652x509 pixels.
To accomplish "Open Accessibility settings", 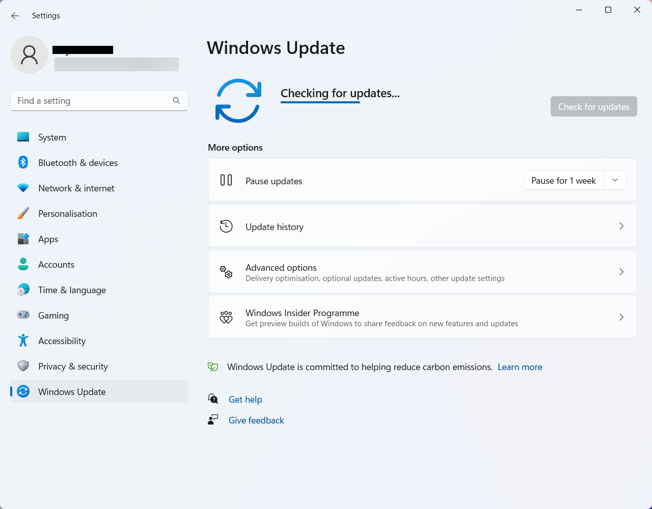I will (99, 341).
